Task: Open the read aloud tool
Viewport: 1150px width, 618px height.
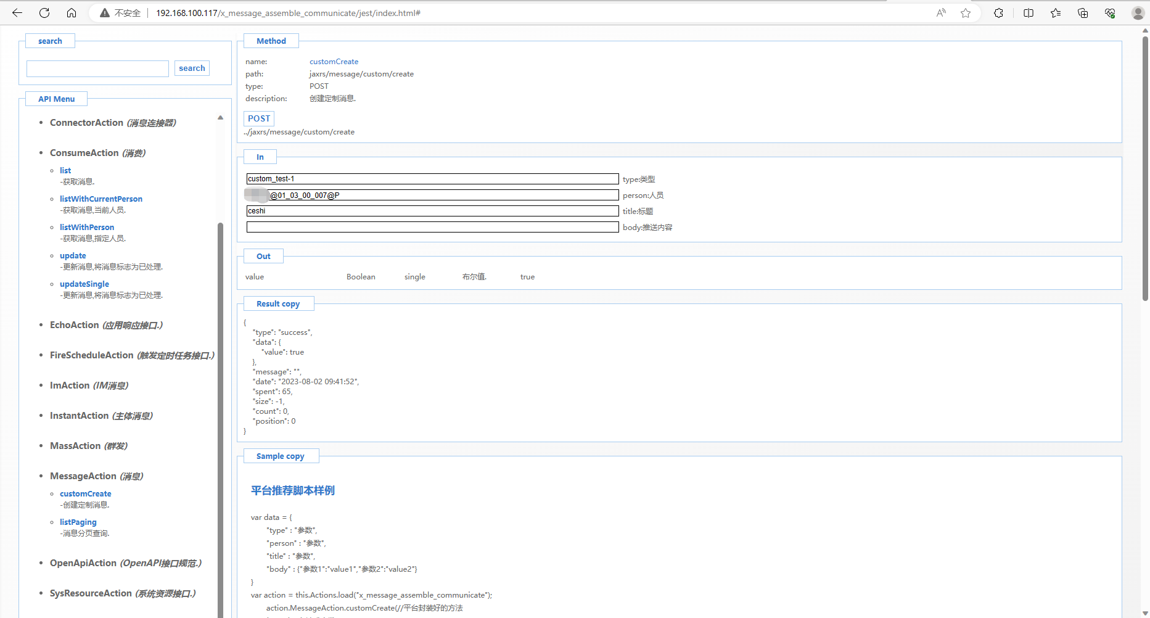Action: (941, 13)
